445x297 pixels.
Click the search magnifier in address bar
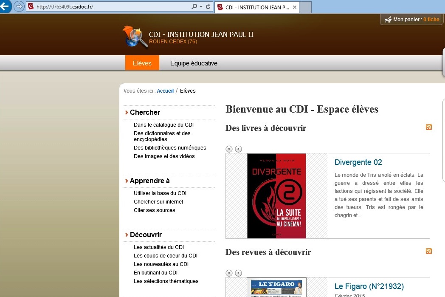click(194, 6)
